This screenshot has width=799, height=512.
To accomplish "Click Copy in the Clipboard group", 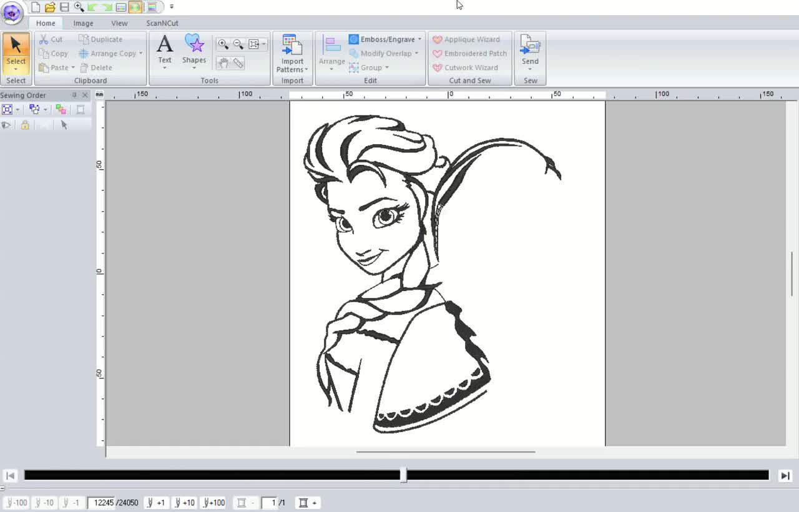I will coord(54,54).
